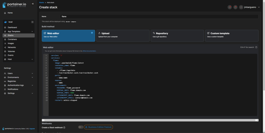265x133 pixels.
Task: Click the Users people icon
Action: tap(5, 73)
